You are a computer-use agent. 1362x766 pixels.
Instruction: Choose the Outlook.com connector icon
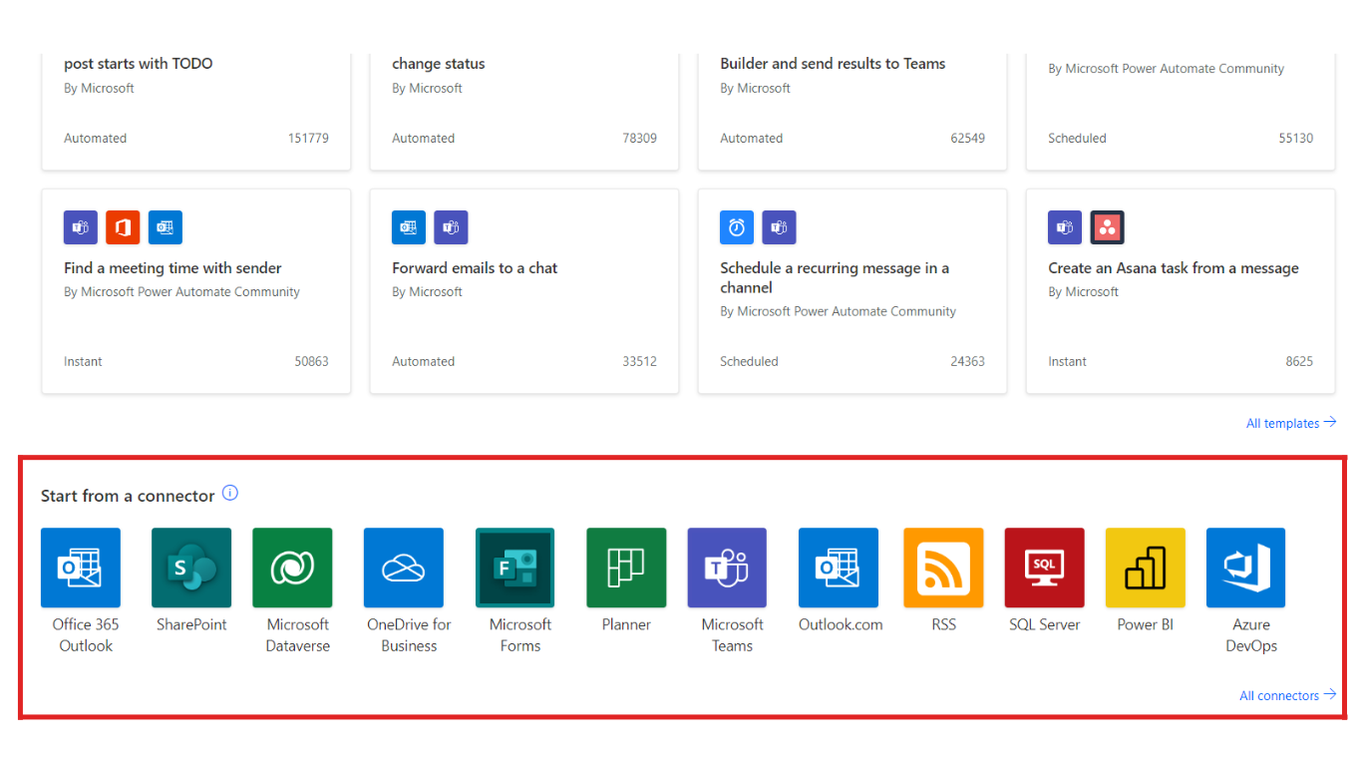pos(839,568)
